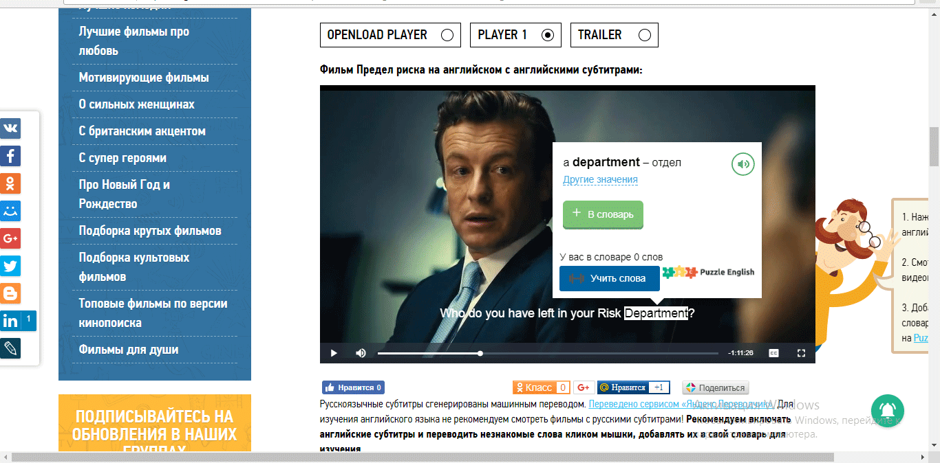This screenshot has height=463, width=940.
Task: Share via Odnoklassniki sidebar icon
Action: coord(10,183)
